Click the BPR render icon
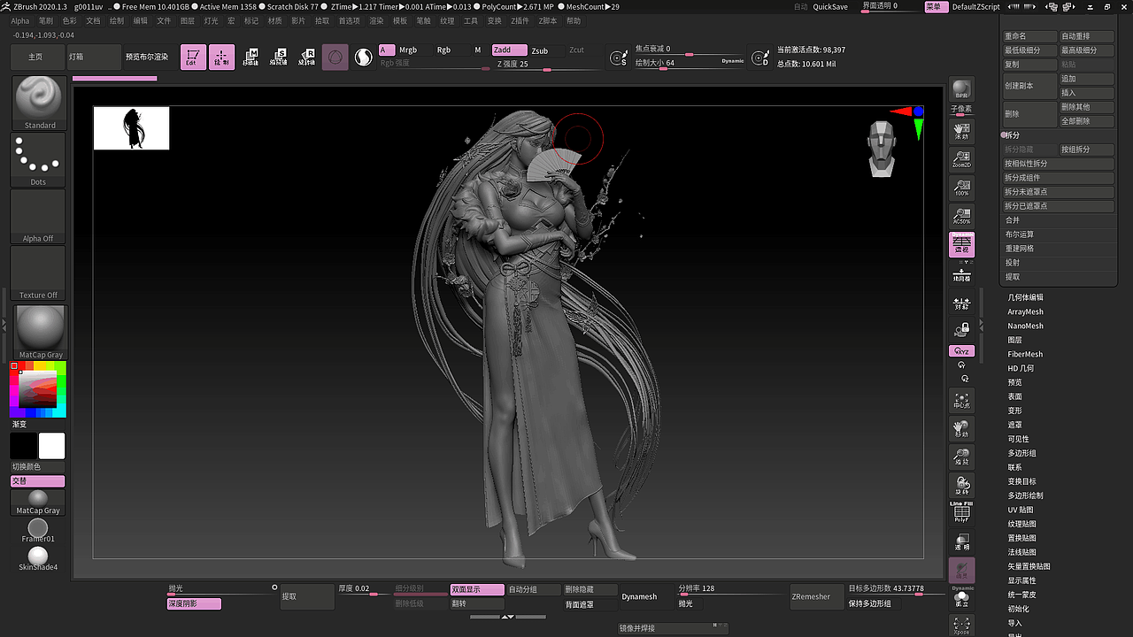The height and width of the screenshot is (637, 1133). click(x=961, y=89)
